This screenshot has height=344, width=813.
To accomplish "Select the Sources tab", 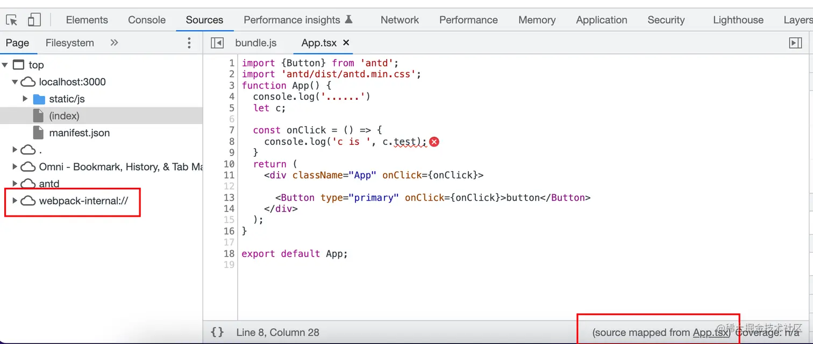I will tap(204, 20).
